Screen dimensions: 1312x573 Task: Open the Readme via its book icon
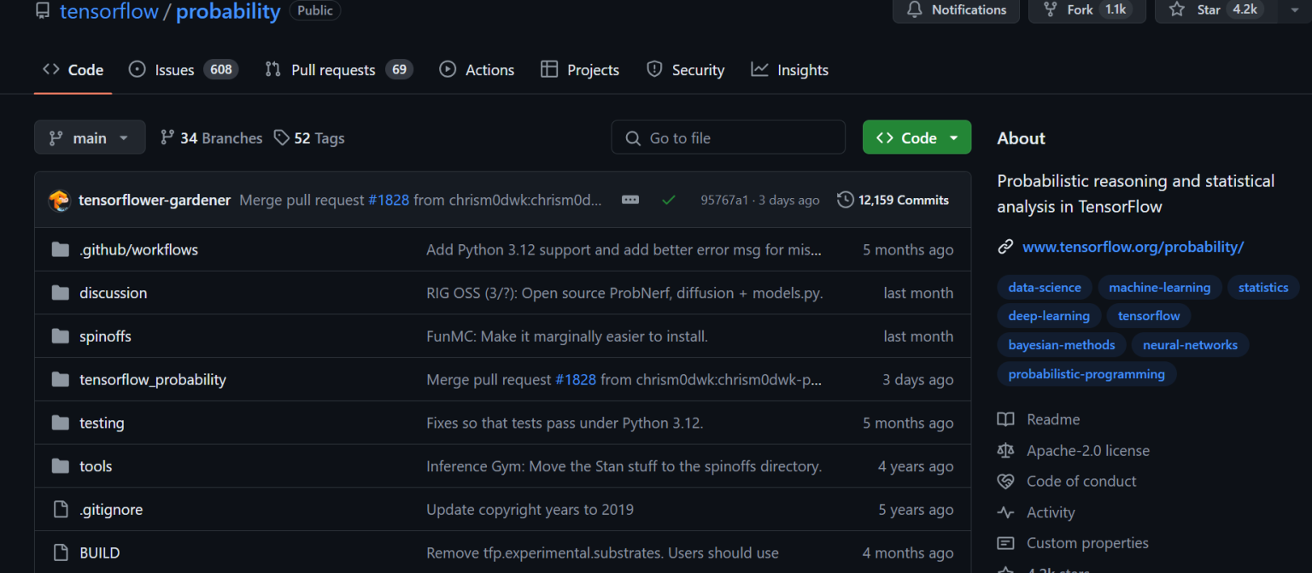[1006, 419]
